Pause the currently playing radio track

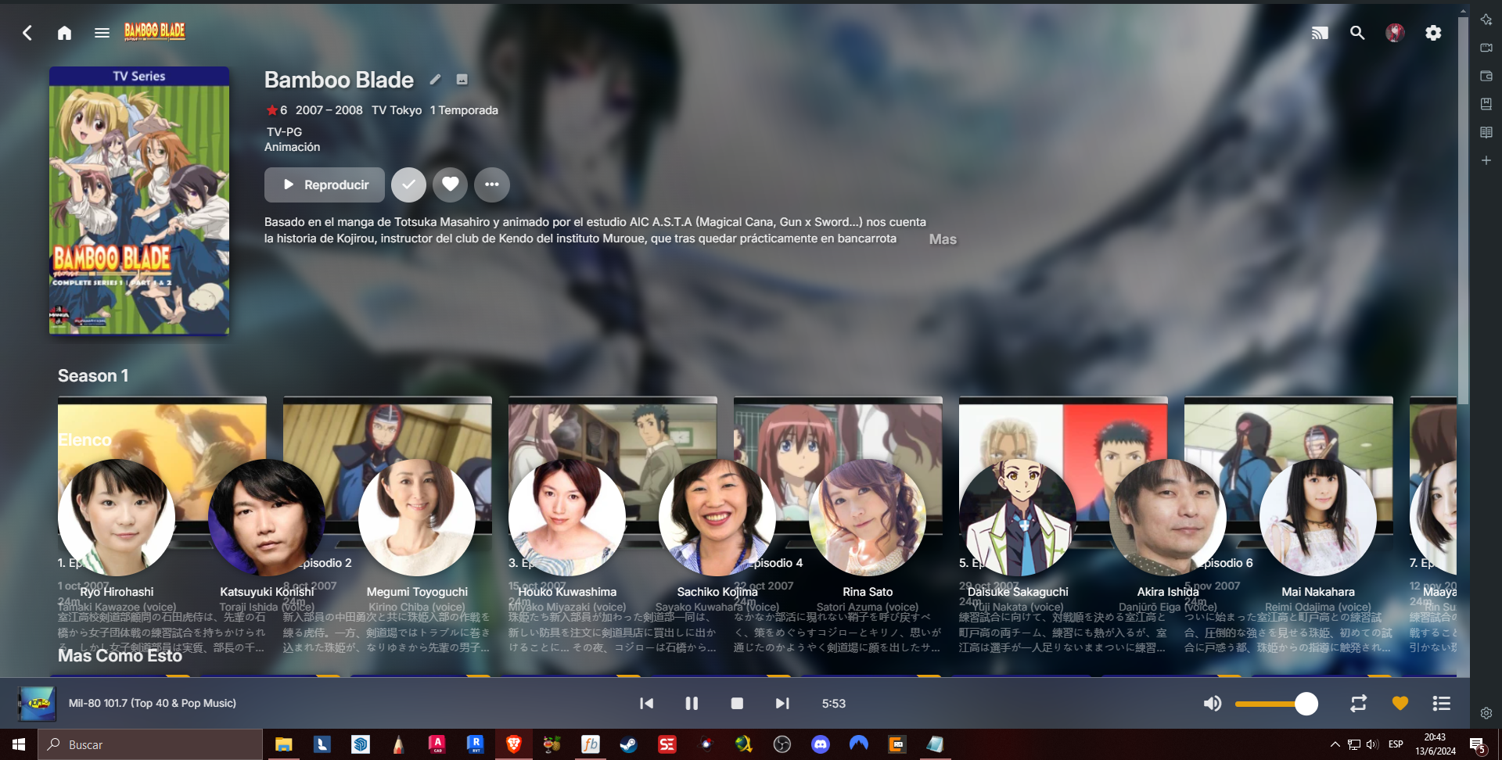(692, 703)
